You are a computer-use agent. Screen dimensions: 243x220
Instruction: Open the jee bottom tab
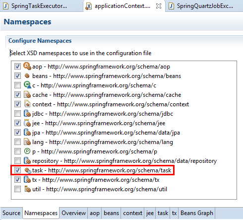click(x=150, y=213)
